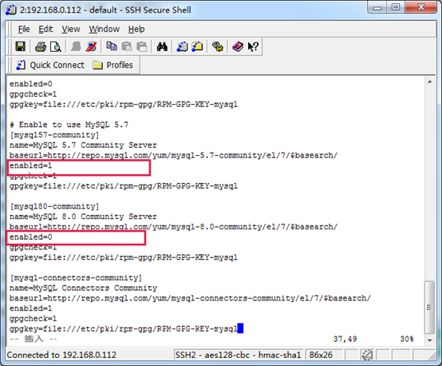Click the scrollbar up arrow
The image size is (442, 366).
[429, 82]
